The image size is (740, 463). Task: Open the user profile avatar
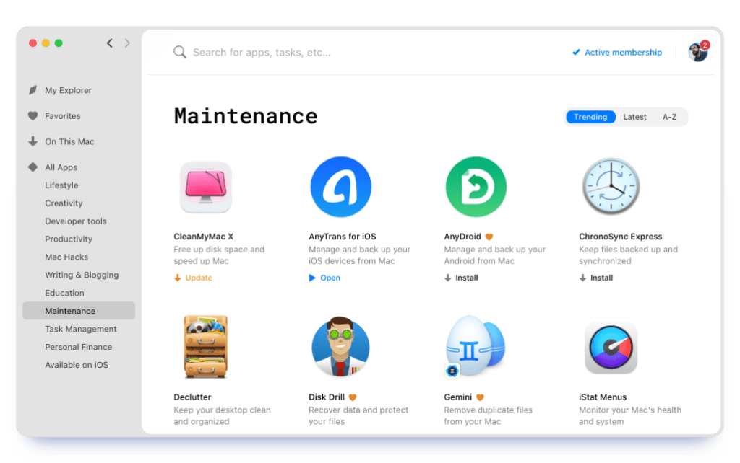click(697, 52)
